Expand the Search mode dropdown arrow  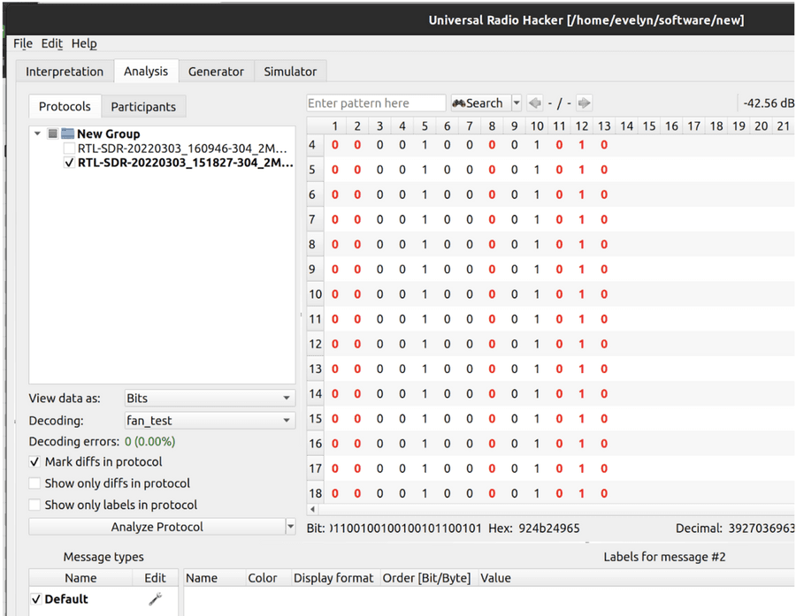pyautogui.click(x=517, y=103)
